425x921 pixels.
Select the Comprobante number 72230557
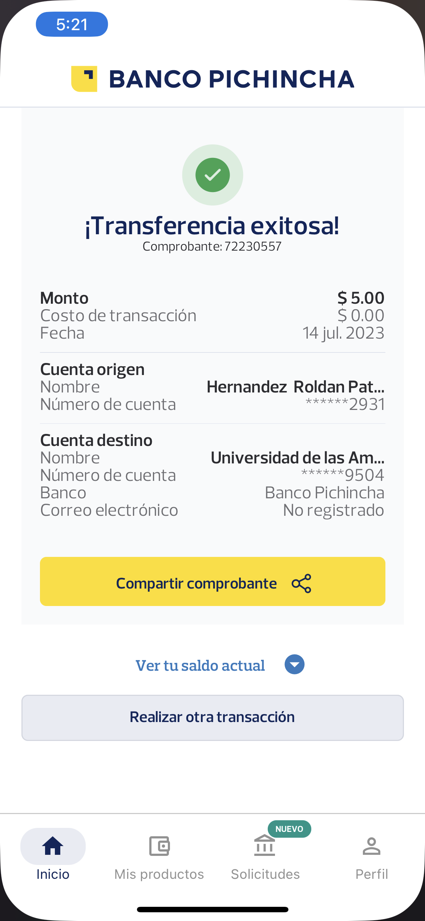[253, 247]
